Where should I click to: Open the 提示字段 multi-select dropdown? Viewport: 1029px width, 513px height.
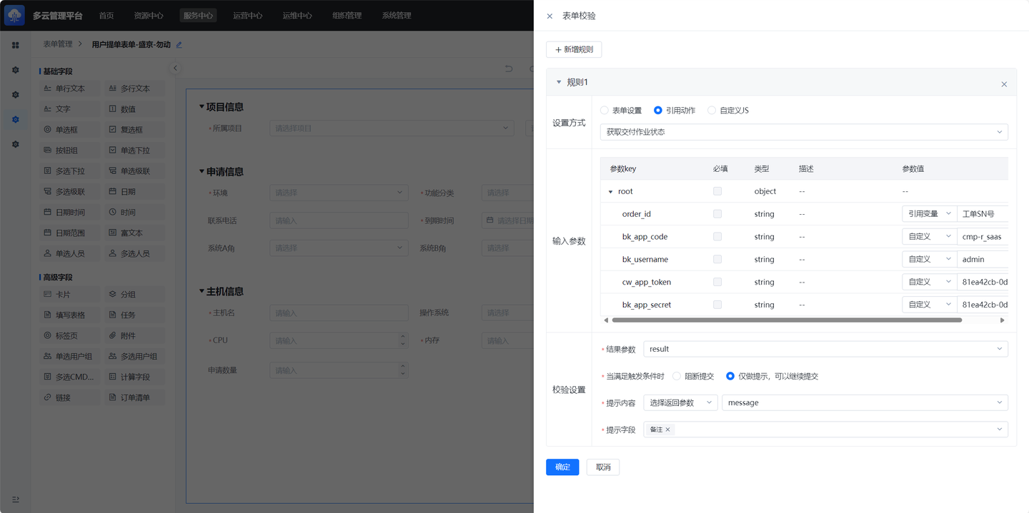(x=825, y=430)
